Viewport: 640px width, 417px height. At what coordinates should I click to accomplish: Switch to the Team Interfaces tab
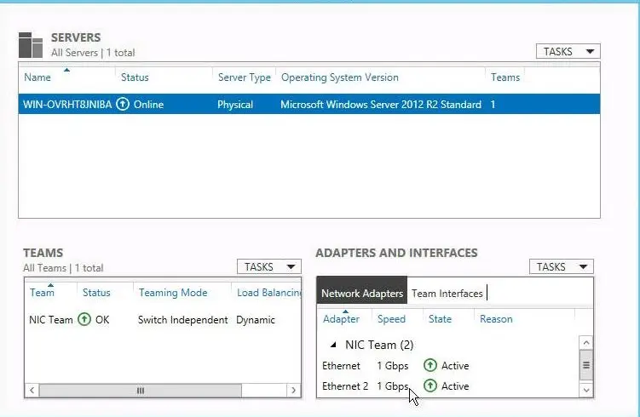point(447,294)
